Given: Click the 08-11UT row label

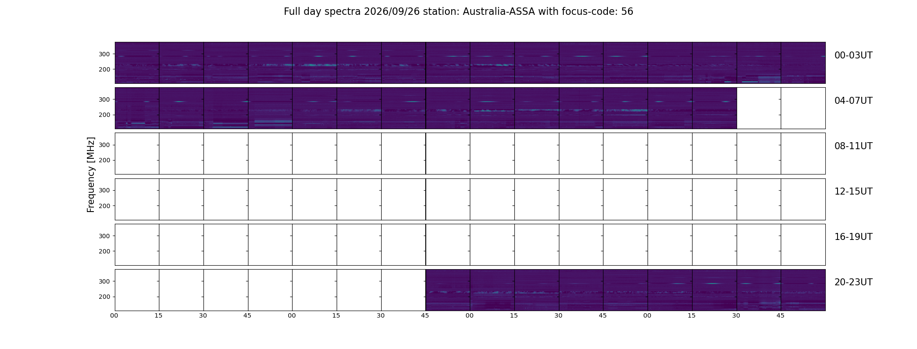Looking at the screenshot, I should [x=853, y=146].
